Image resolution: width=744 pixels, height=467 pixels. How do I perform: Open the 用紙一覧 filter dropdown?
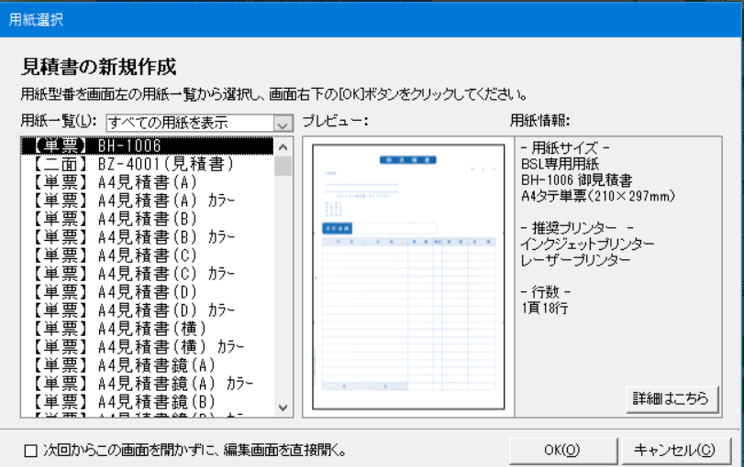[283, 123]
